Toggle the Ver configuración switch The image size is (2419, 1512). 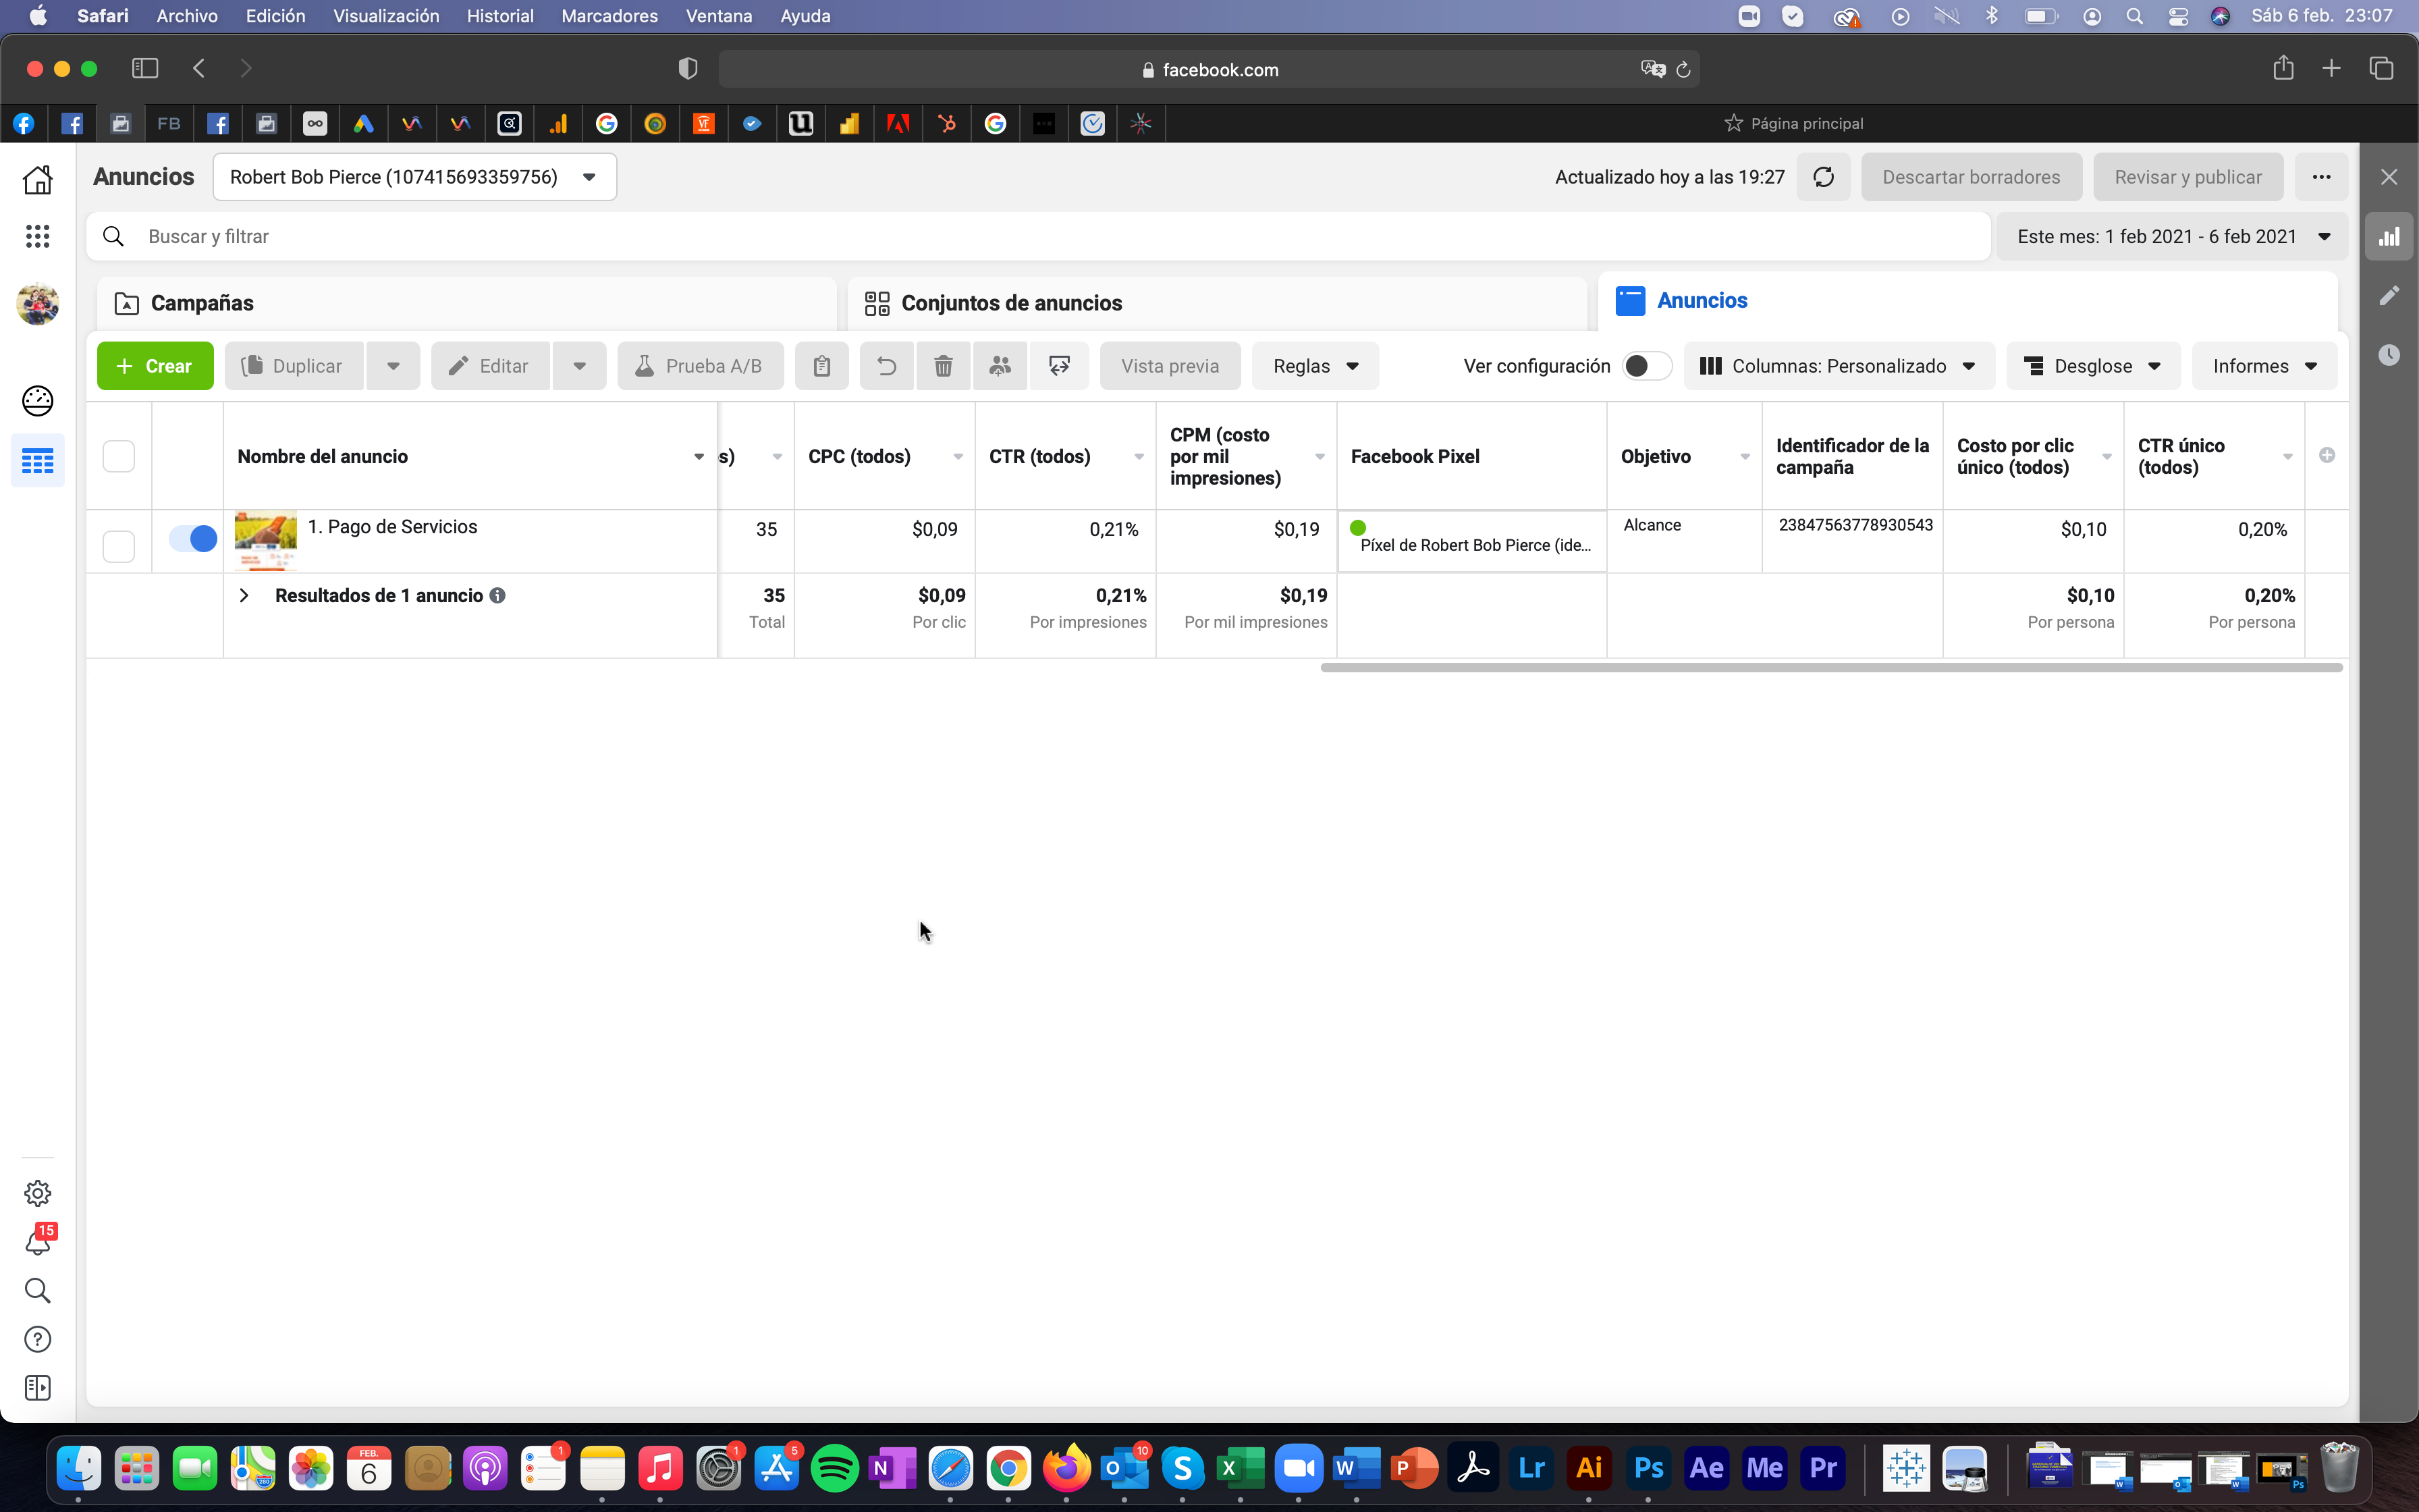point(1646,366)
